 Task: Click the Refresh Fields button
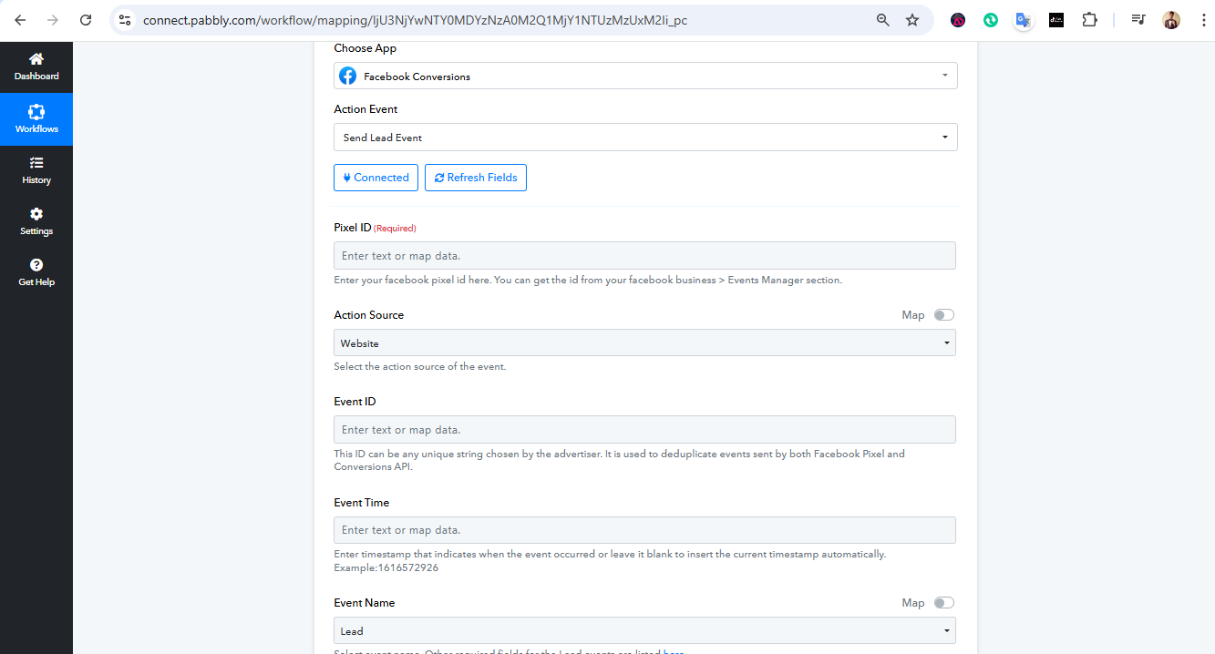point(475,178)
